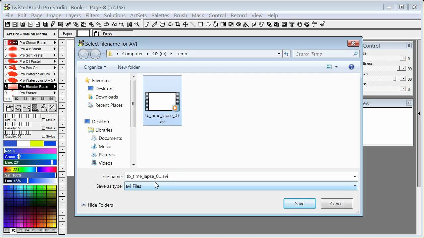Click the Help question mark icon in dialog
Viewport: 424px width, 238px height.
[351, 67]
